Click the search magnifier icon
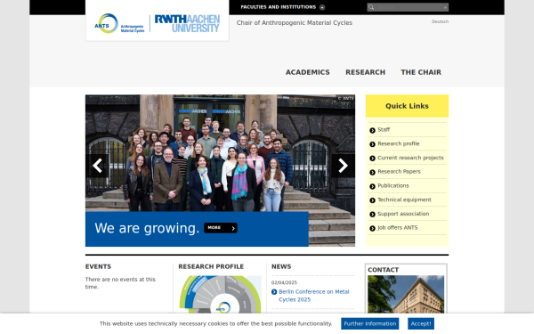Image resolution: width=534 pixels, height=334 pixels. coord(371,7)
